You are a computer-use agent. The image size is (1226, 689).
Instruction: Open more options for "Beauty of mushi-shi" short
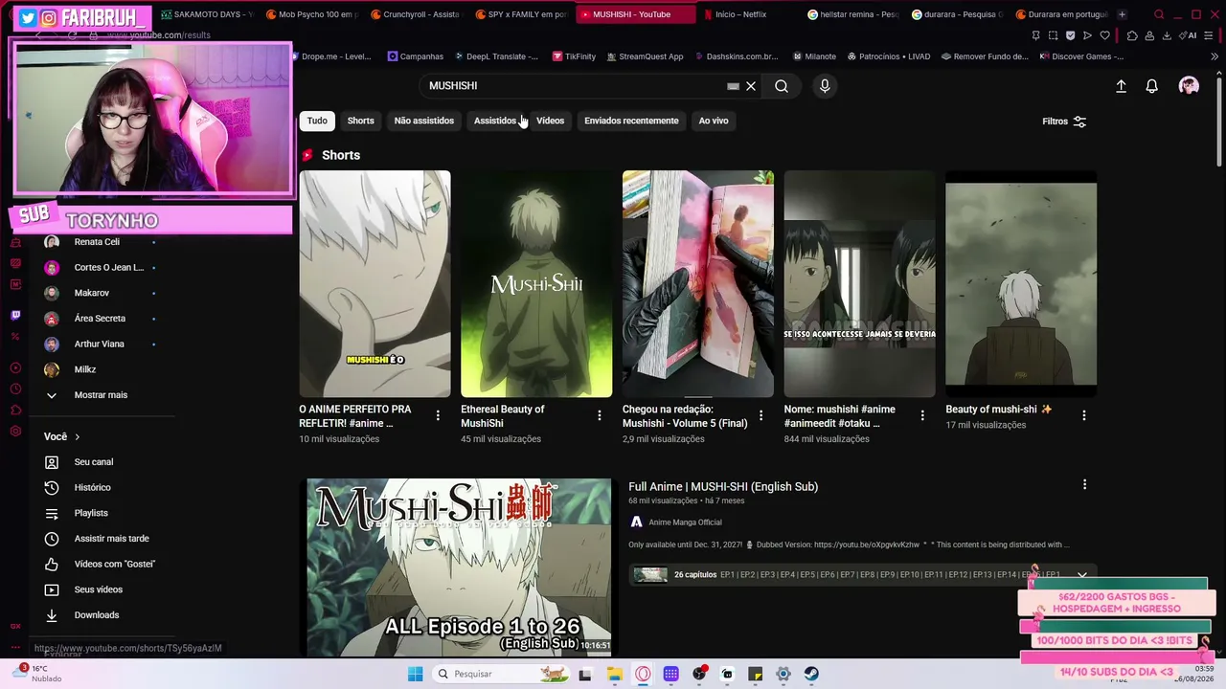pos(1084,415)
